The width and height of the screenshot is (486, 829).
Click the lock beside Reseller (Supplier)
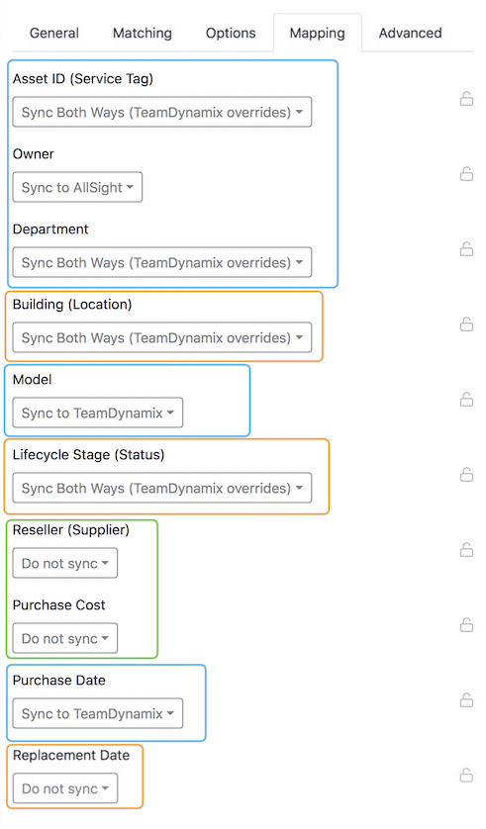[466, 550]
